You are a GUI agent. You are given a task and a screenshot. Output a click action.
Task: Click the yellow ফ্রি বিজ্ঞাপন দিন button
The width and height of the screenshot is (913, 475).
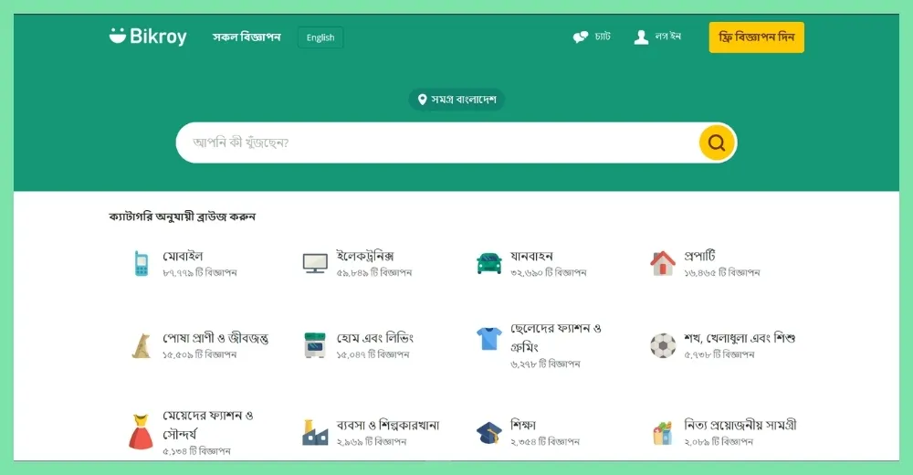coord(756,37)
